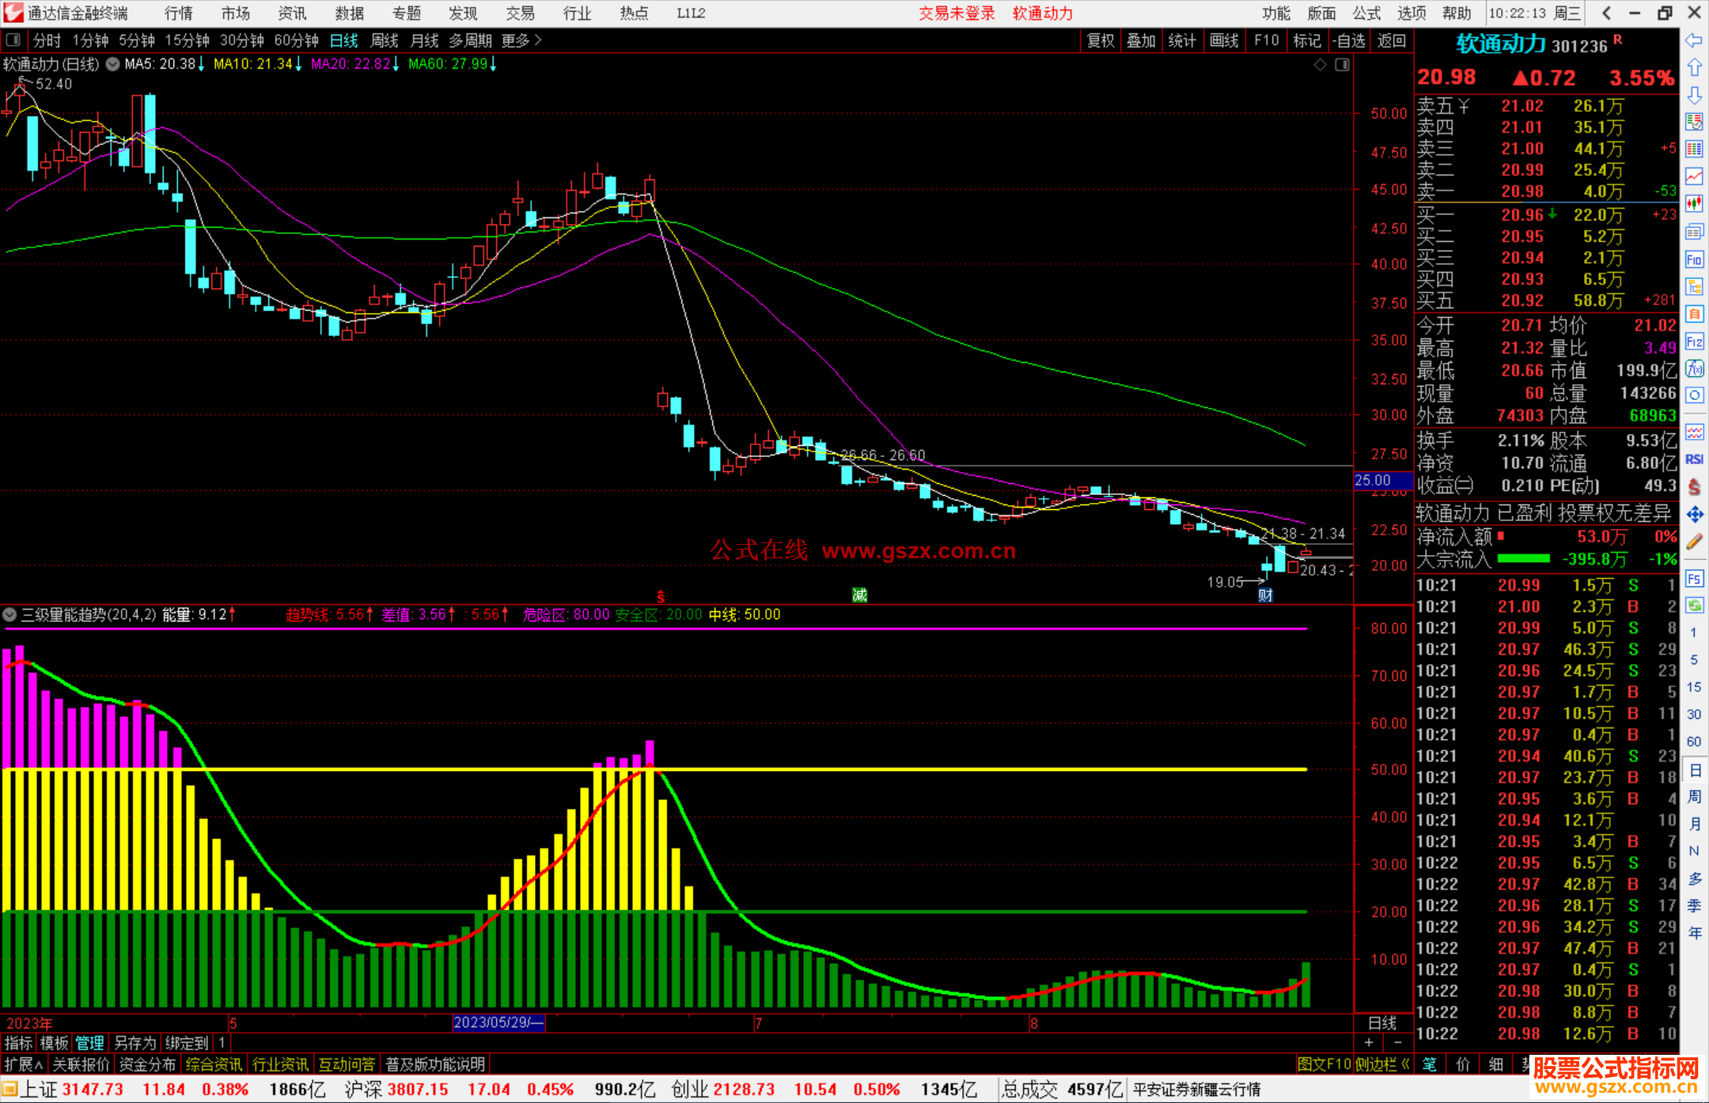The height and width of the screenshot is (1103, 1709).
Task: Open the 行情 menu
Action: pos(179,13)
